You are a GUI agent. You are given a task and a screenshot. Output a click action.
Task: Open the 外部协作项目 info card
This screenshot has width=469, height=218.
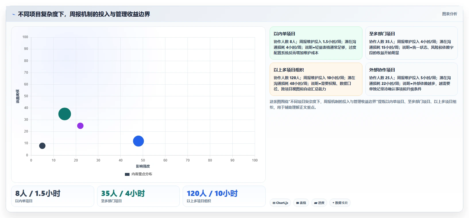pyautogui.click(x=411, y=79)
